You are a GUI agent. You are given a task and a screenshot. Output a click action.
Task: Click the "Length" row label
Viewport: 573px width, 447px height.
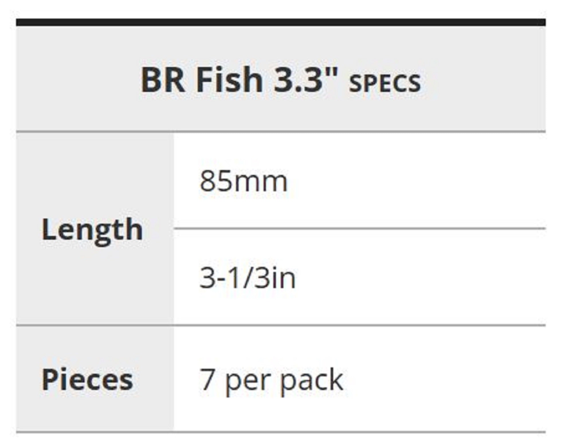pyautogui.click(x=92, y=230)
